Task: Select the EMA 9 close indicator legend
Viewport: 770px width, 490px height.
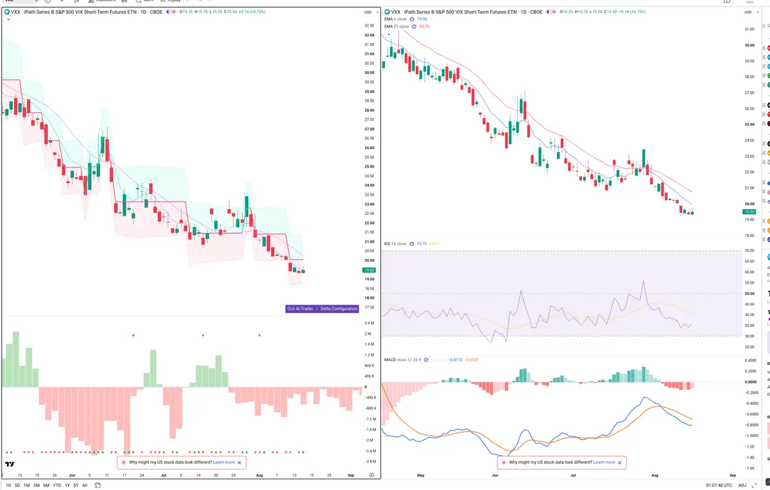Action: tap(395, 19)
